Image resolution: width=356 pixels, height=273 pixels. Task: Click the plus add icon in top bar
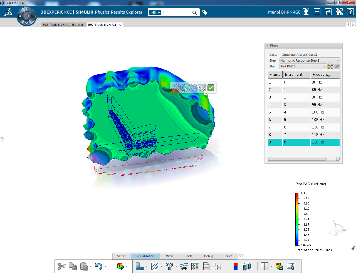pos(317,12)
